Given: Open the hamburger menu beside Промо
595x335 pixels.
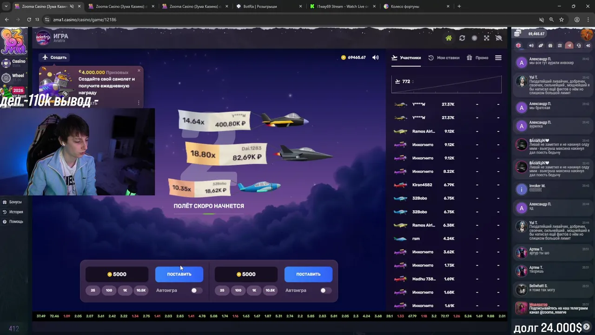Looking at the screenshot, I should coord(498,58).
